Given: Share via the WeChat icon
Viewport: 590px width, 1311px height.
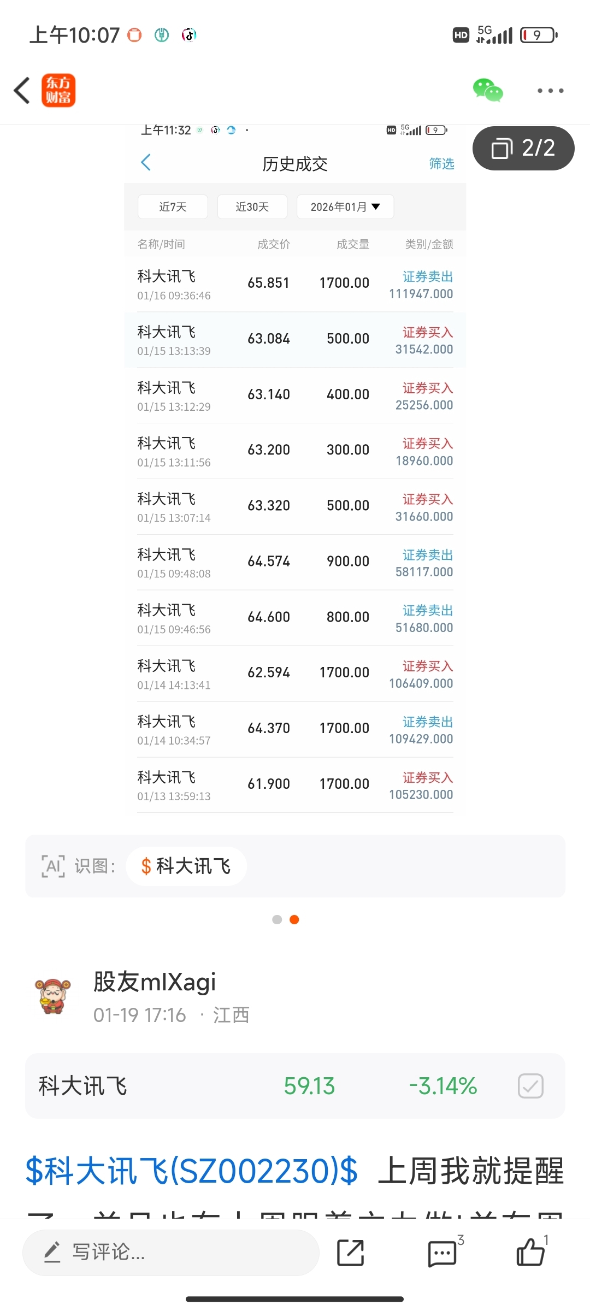Looking at the screenshot, I should [x=487, y=91].
